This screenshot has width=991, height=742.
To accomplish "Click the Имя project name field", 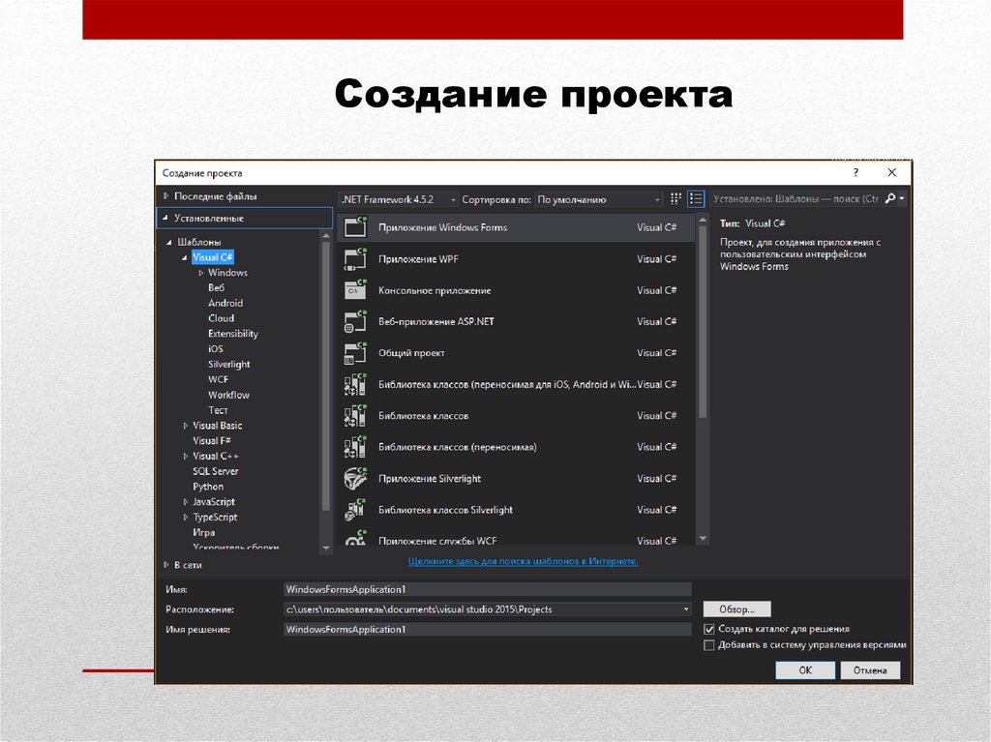I will click(x=488, y=589).
